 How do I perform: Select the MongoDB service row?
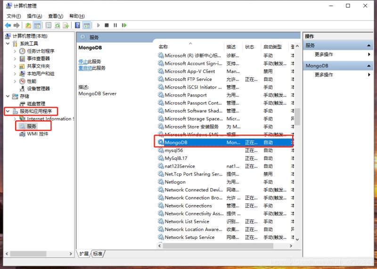(x=226, y=142)
